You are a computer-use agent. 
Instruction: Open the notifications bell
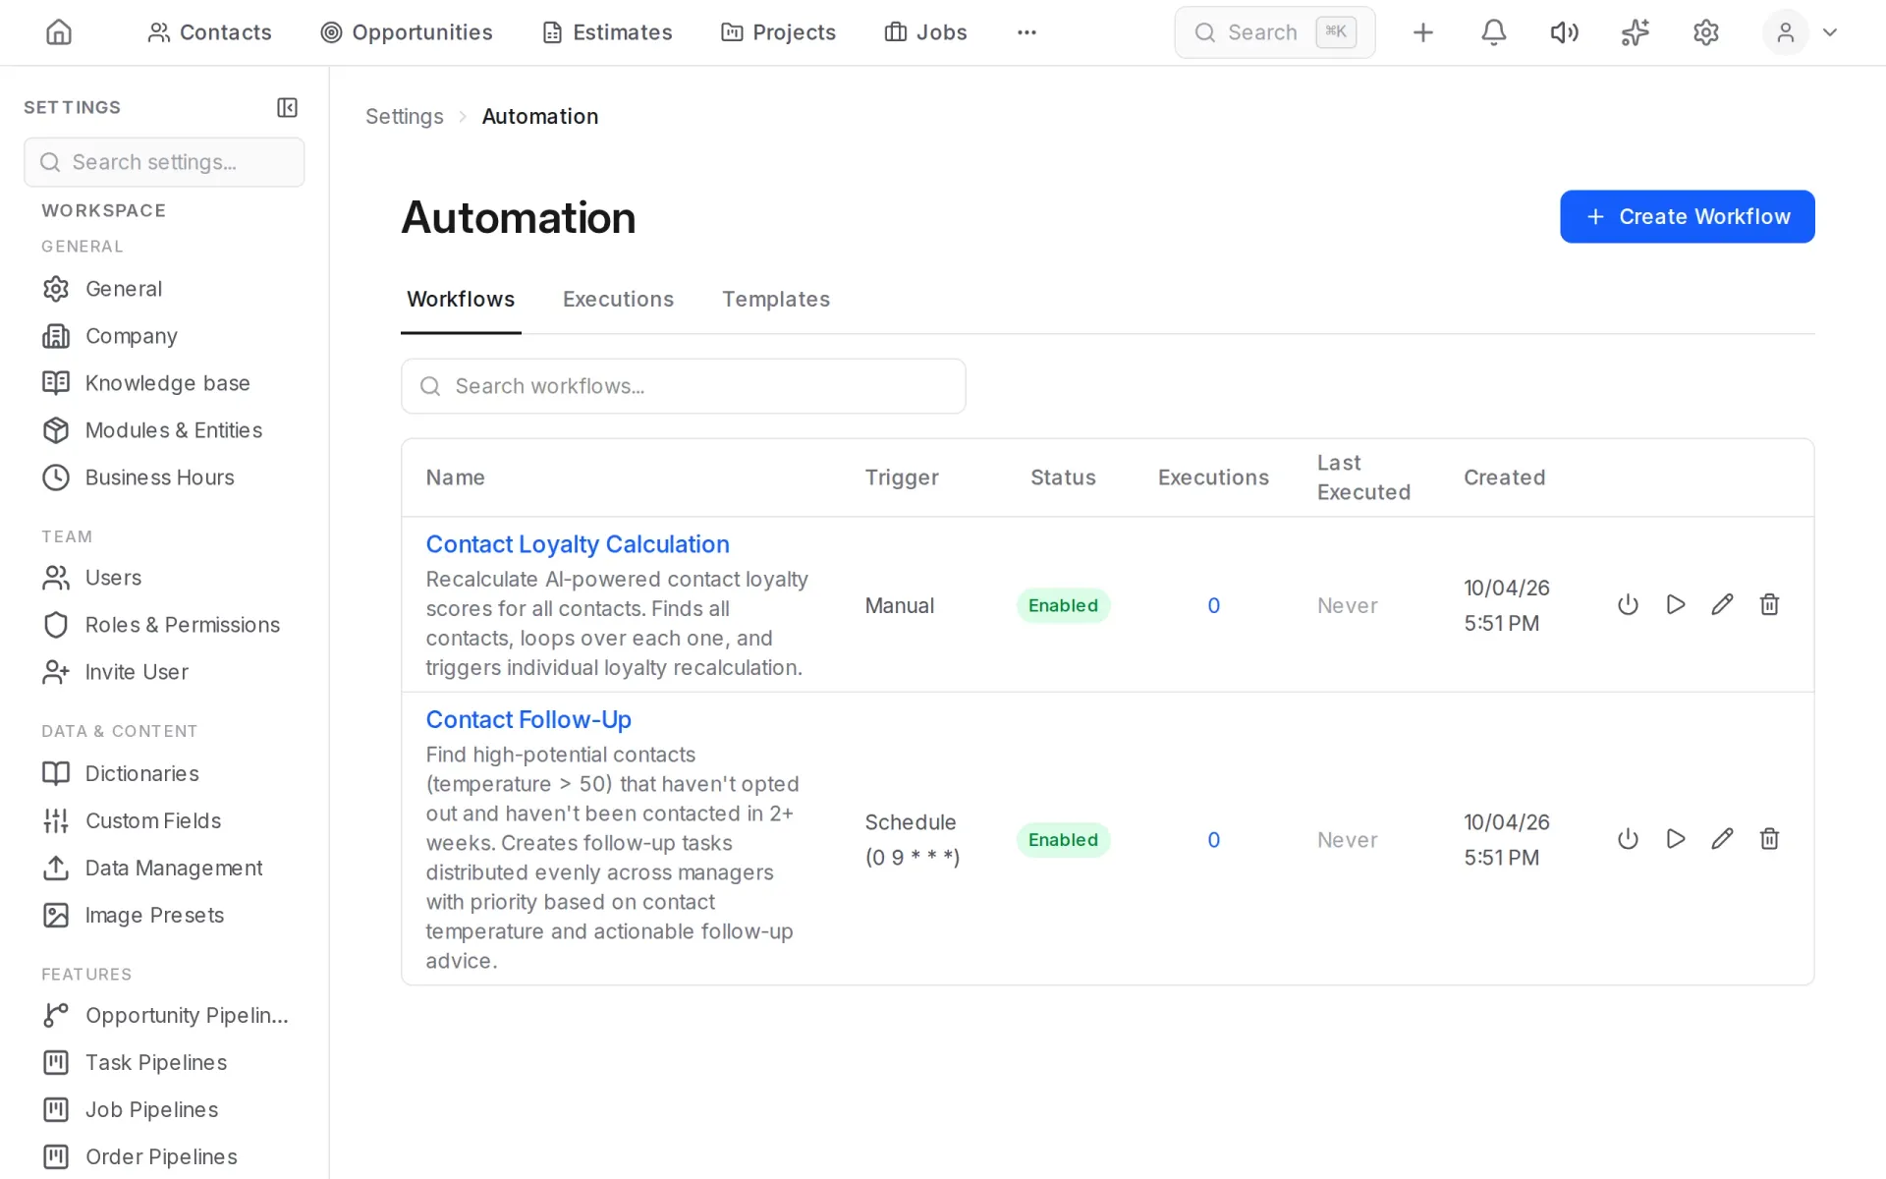click(x=1493, y=32)
